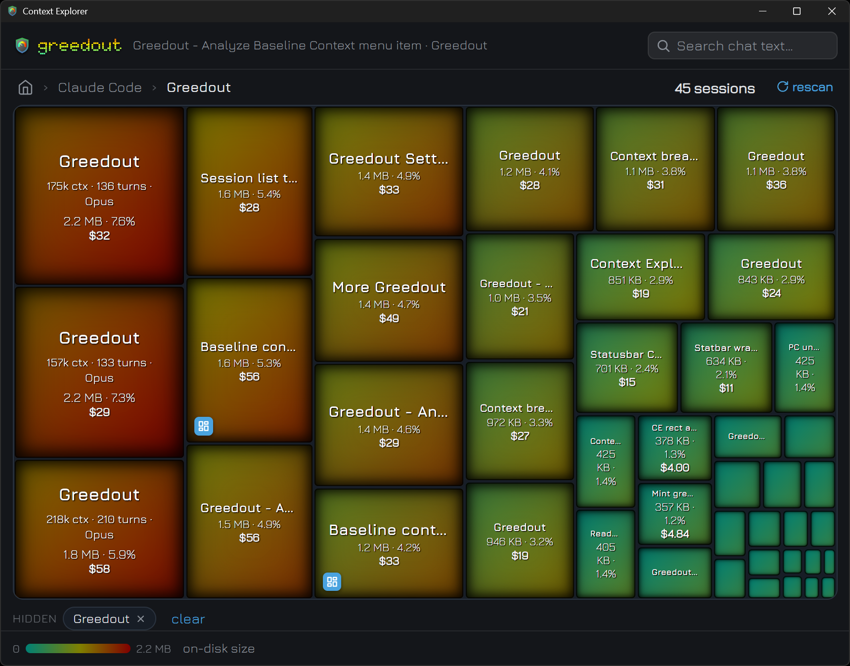This screenshot has width=850, height=666.
Task: Click the home breadcrumb icon
Action: pos(25,88)
